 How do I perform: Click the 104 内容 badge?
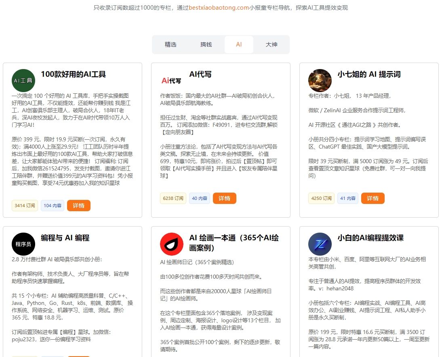53,206
